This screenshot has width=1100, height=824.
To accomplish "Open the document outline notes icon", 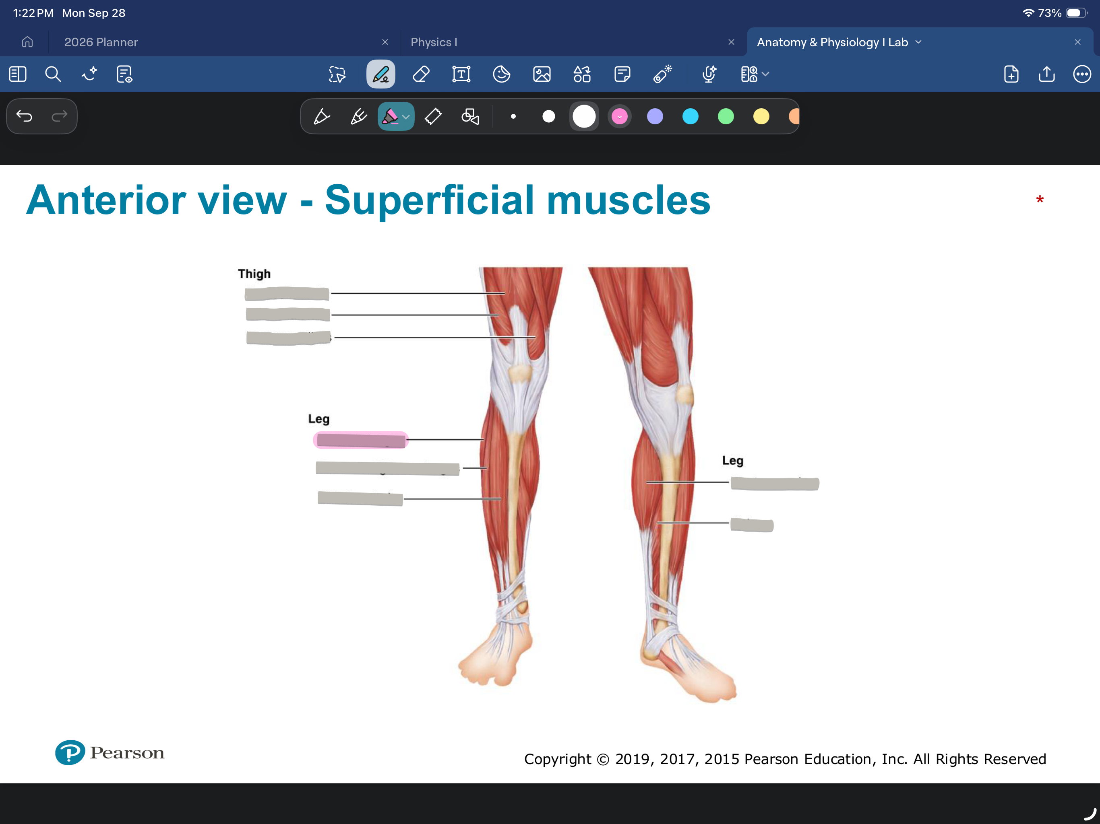I will (124, 74).
